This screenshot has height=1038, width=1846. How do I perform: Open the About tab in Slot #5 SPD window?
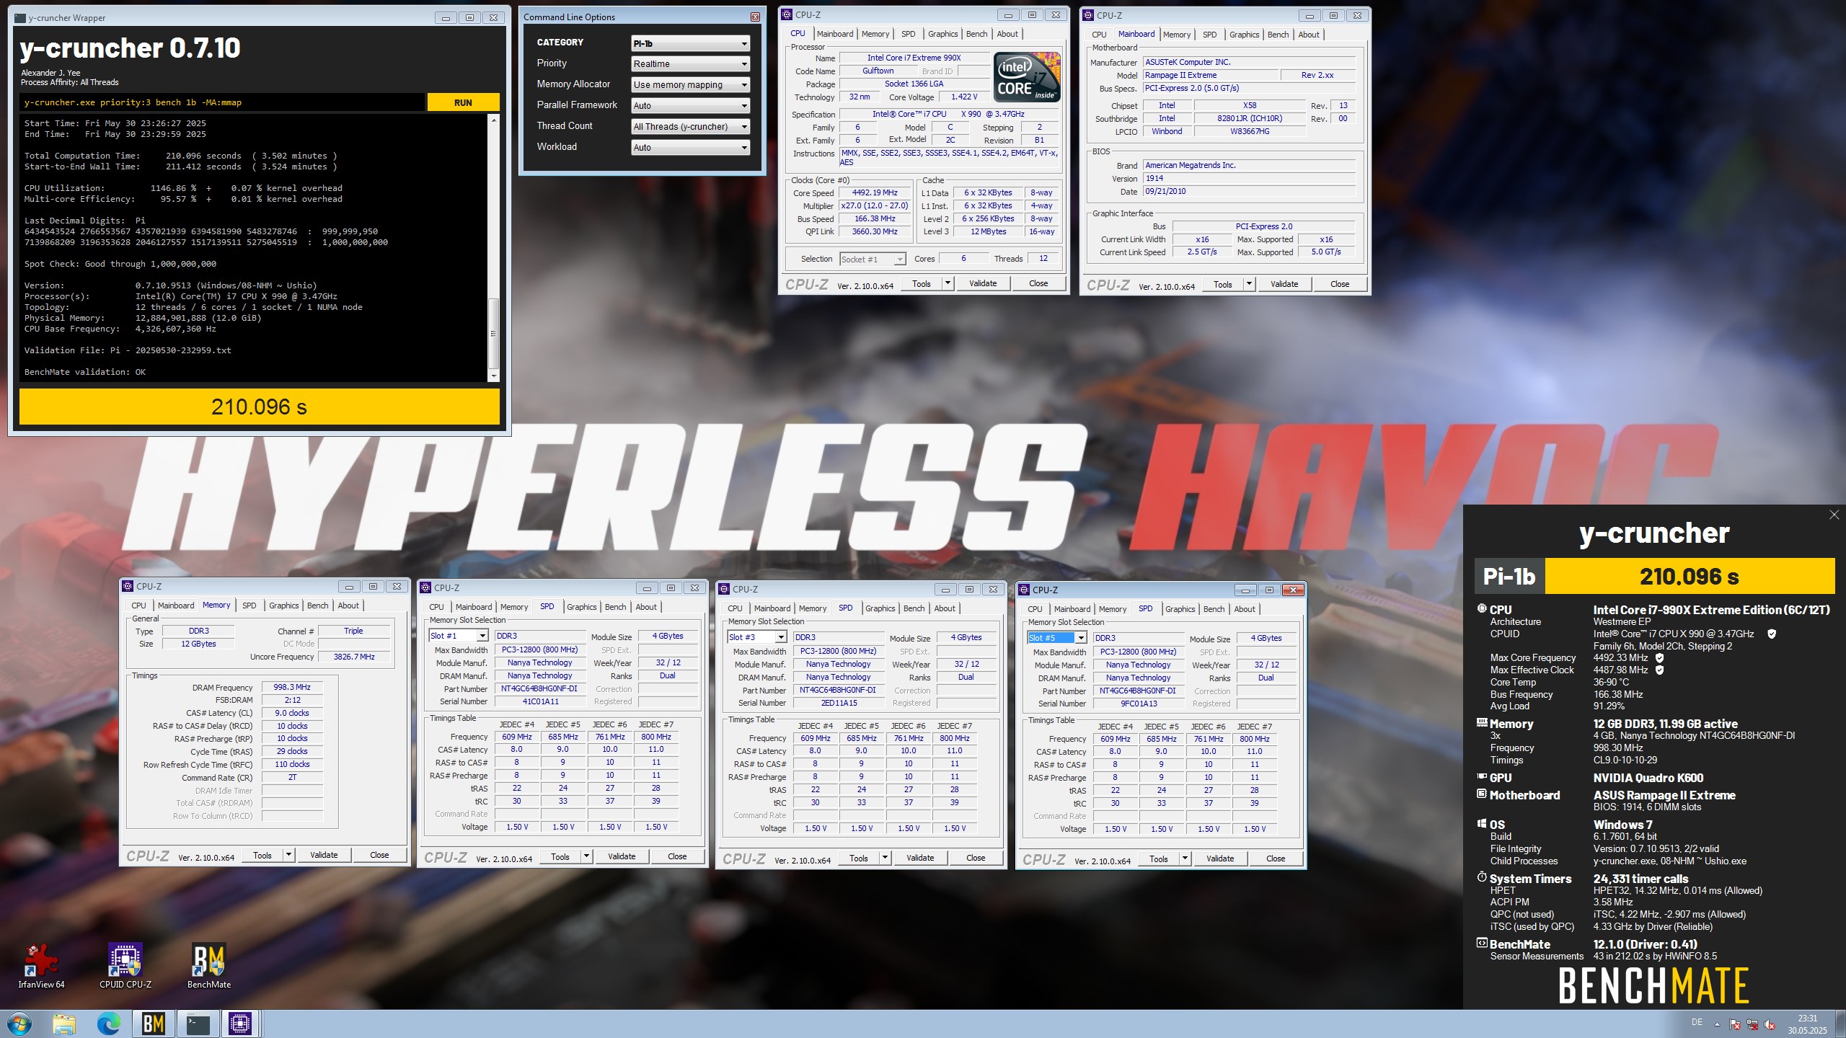point(1245,609)
